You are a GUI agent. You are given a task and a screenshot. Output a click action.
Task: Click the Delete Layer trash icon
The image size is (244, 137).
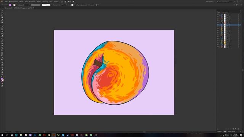[238, 129]
